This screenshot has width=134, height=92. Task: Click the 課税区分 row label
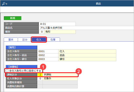click(22, 75)
